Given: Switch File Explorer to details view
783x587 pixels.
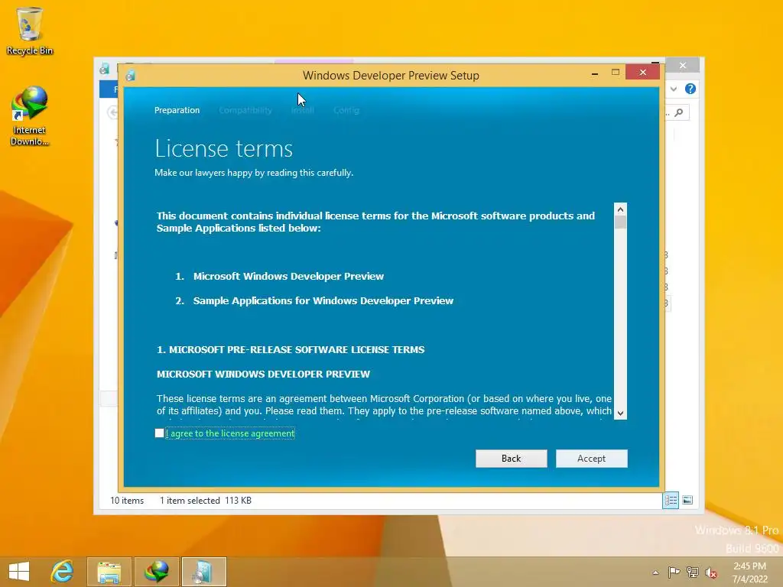Looking at the screenshot, I should [x=670, y=500].
